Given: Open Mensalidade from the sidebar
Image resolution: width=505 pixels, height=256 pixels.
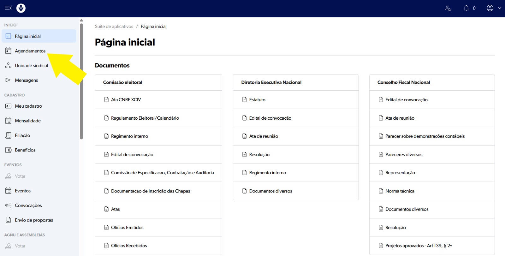Looking at the screenshot, I should (28, 121).
